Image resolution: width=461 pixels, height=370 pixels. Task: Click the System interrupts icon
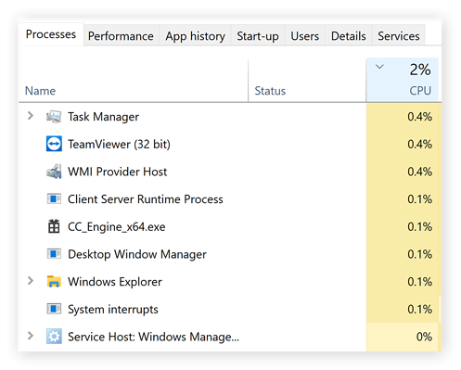pos(54,309)
